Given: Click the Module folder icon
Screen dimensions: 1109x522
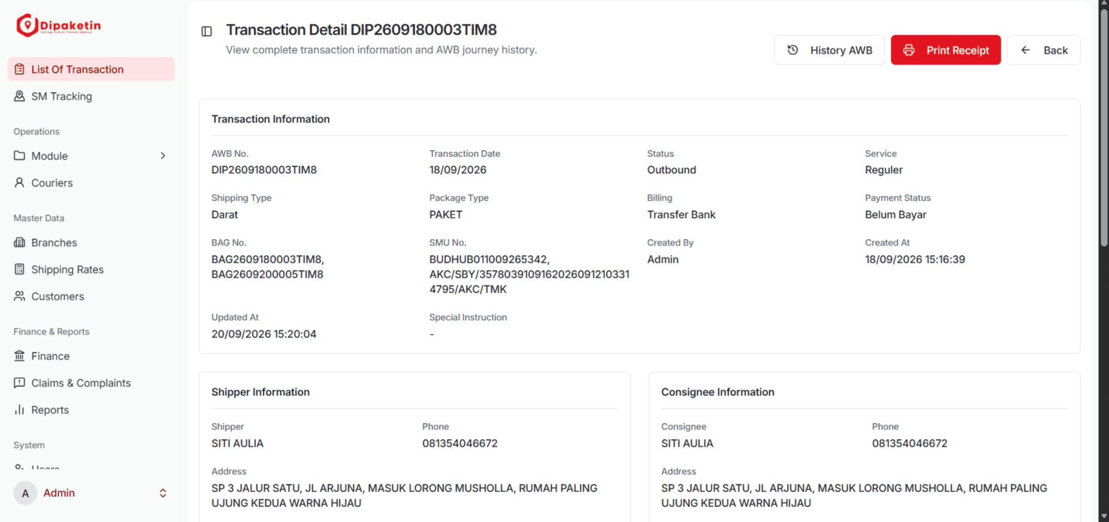Looking at the screenshot, I should click(x=20, y=156).
